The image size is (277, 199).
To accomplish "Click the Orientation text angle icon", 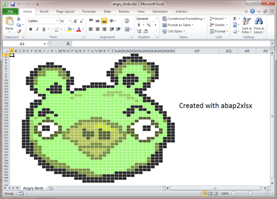I will point(112,21).
